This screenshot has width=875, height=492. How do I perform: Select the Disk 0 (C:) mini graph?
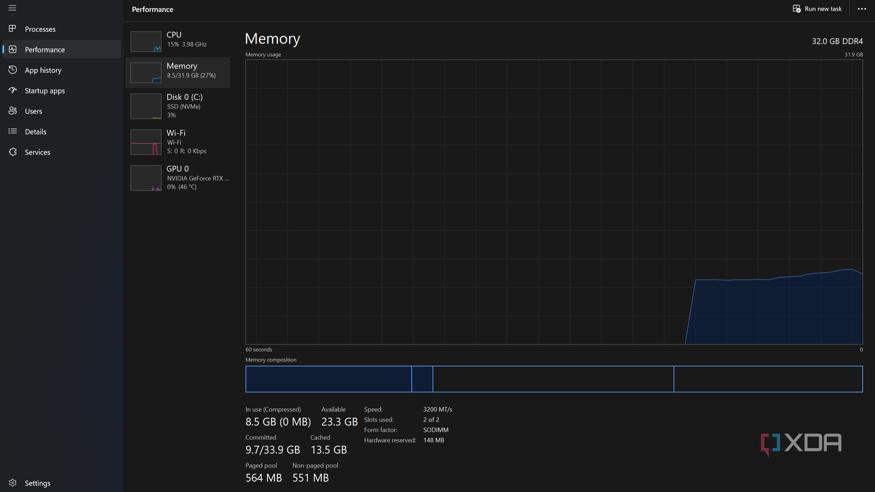pyautogui.click(x=146, y=106)
